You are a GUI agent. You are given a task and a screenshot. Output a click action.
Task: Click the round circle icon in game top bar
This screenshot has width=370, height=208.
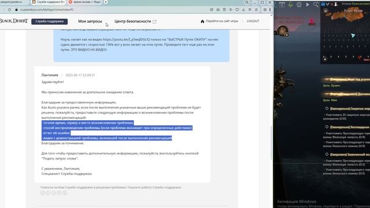tap(299, 5)
